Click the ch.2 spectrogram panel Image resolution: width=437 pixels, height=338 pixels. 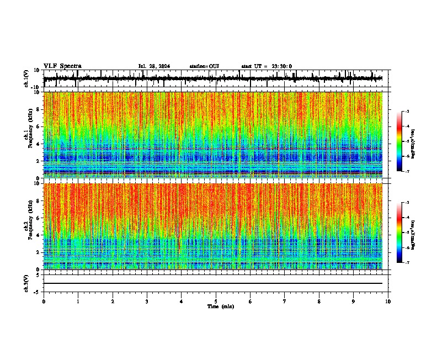click(212, 226)
